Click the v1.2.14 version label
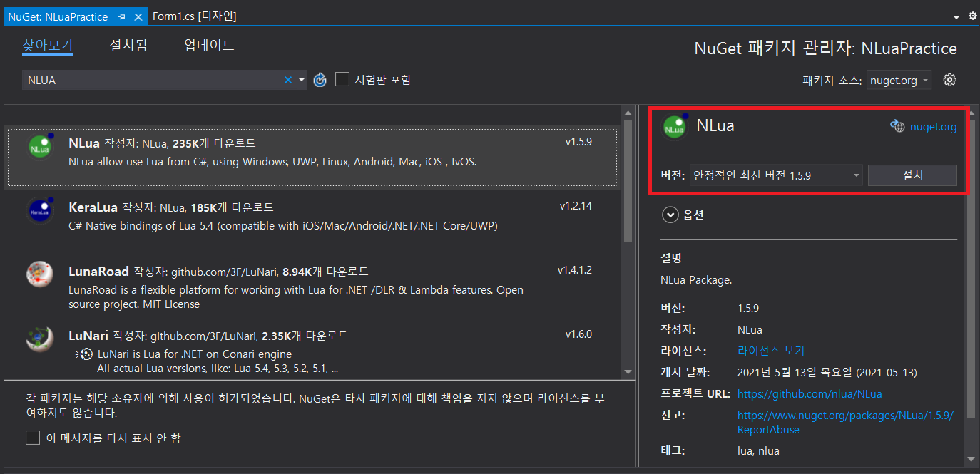 (576, 206)
